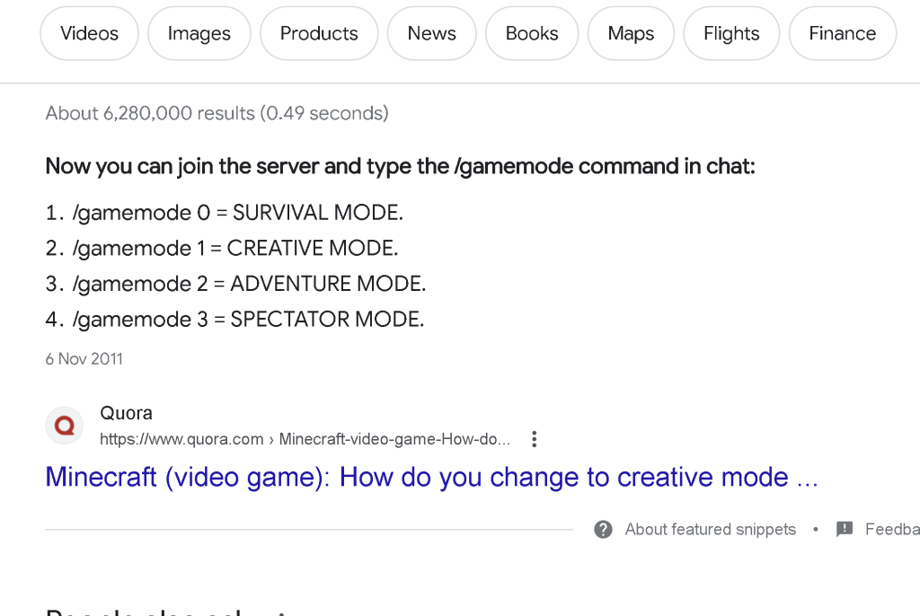
Task: Open the News results tab
Action: pos(431,33)
